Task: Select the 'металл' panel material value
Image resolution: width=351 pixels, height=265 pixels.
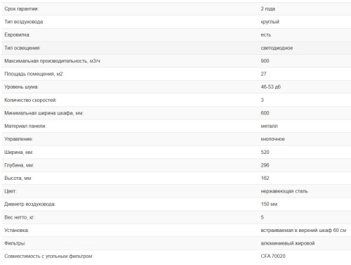Action: (269, 126)
